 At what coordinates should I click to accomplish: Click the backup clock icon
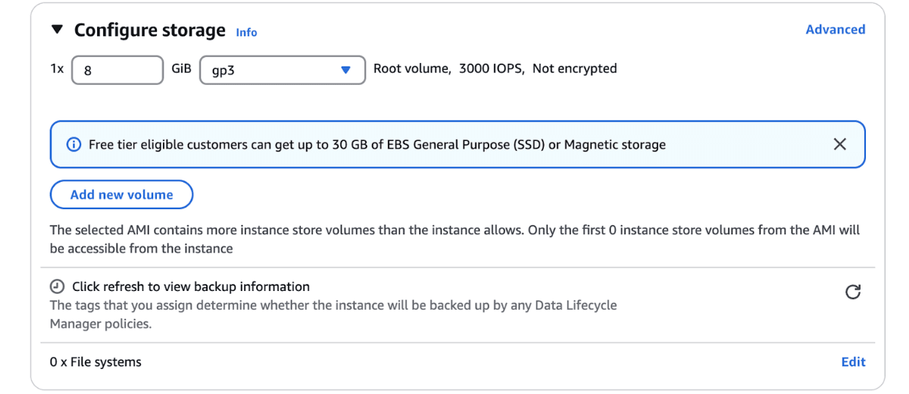click(x=57, y=286)
